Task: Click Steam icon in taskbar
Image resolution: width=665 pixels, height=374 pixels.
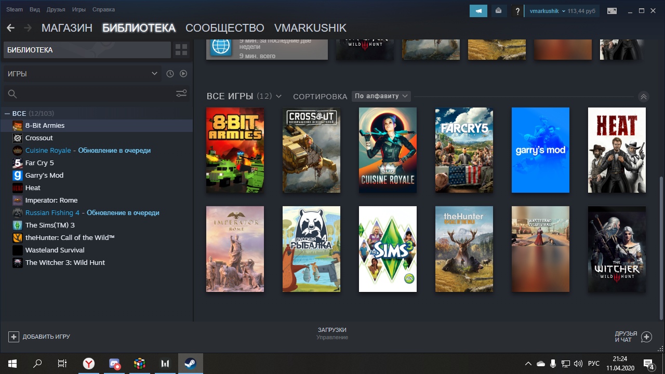Action: pos(190,364)
